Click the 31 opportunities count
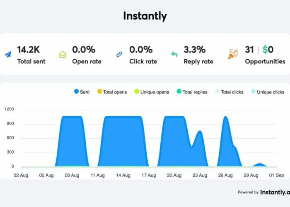The width and height of the screenshot is (290, 207). click(249, 50)
